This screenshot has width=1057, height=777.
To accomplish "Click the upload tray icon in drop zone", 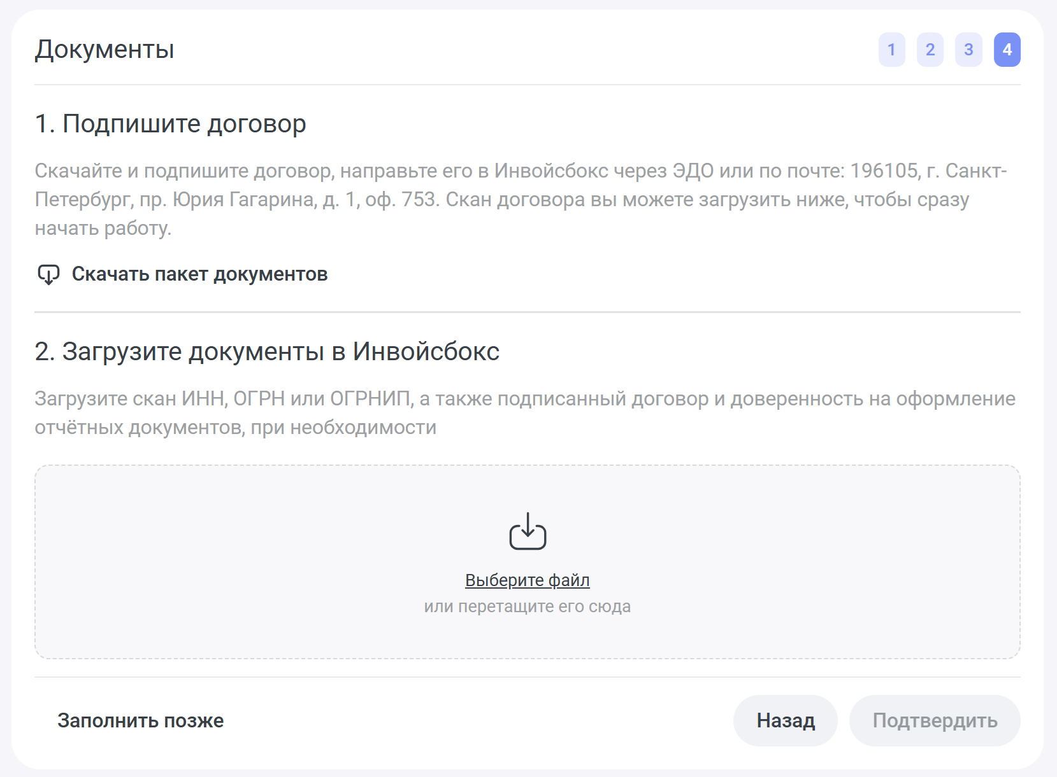I will [x=528, y=531].
